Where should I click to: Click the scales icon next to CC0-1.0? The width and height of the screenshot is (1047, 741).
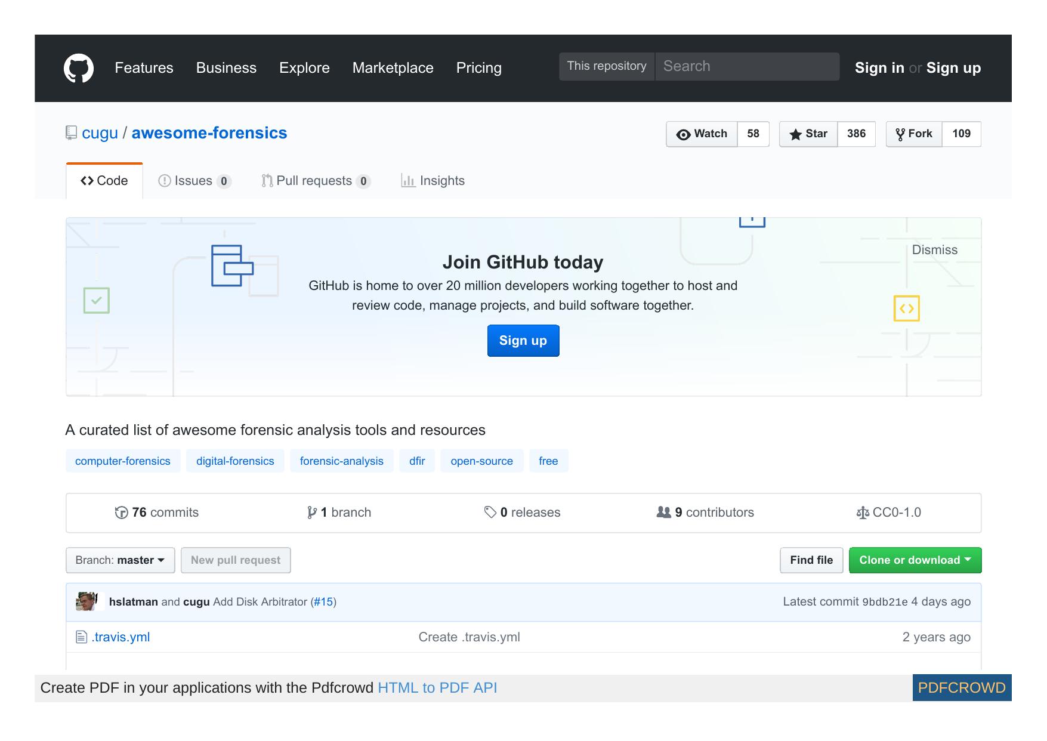(x=862, y=512)
